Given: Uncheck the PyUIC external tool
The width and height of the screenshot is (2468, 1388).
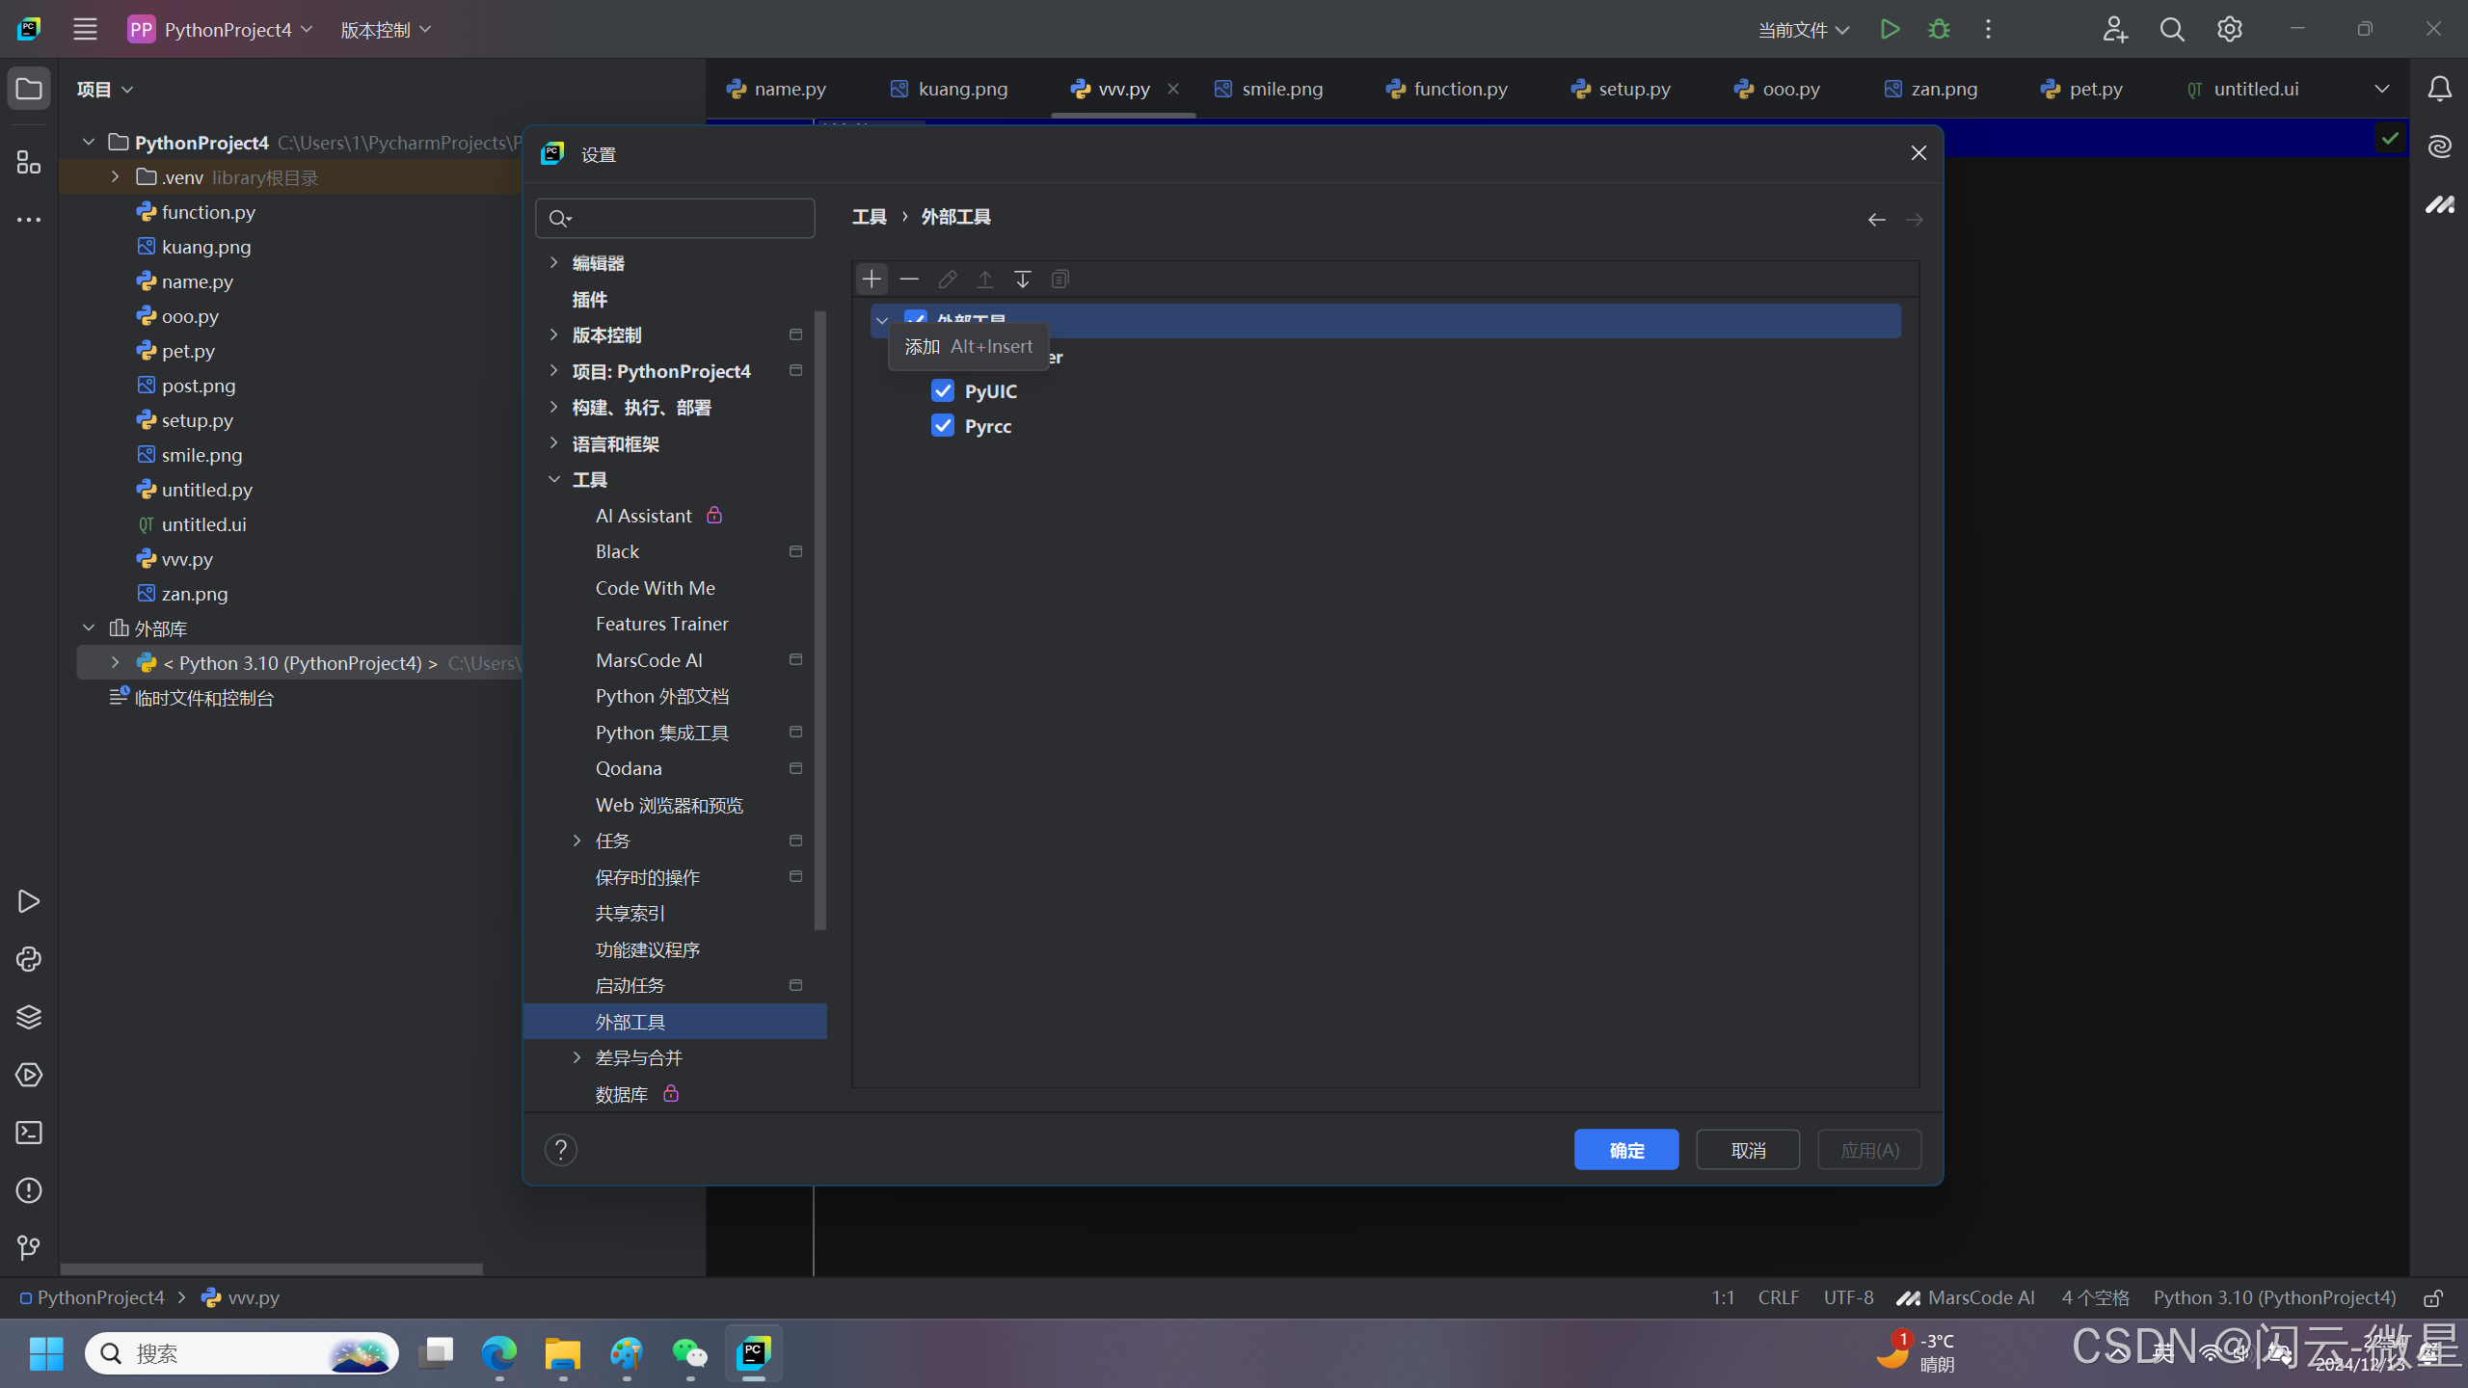Looking at the screenshot, I should (x=942, y=391).
